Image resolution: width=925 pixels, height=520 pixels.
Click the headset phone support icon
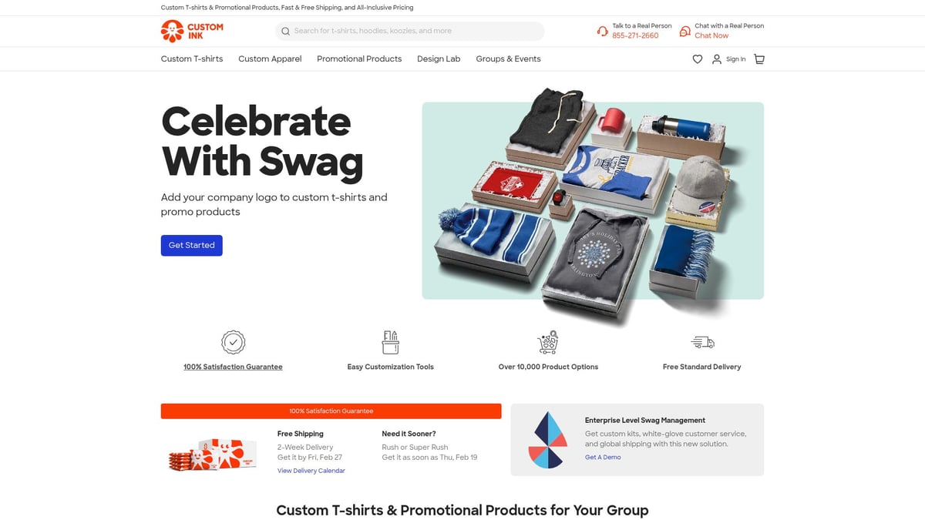[603, 32]
